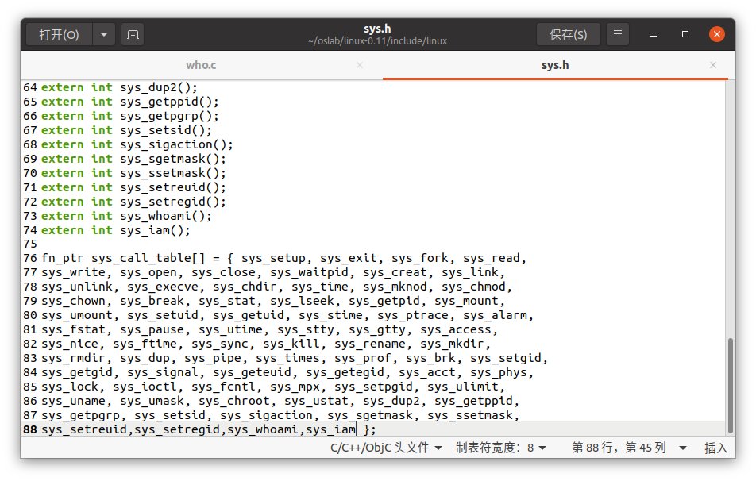The height and width of the screenshot is (481, 756).
Task: Close the gedit window
Action: (x=717, y=34)
